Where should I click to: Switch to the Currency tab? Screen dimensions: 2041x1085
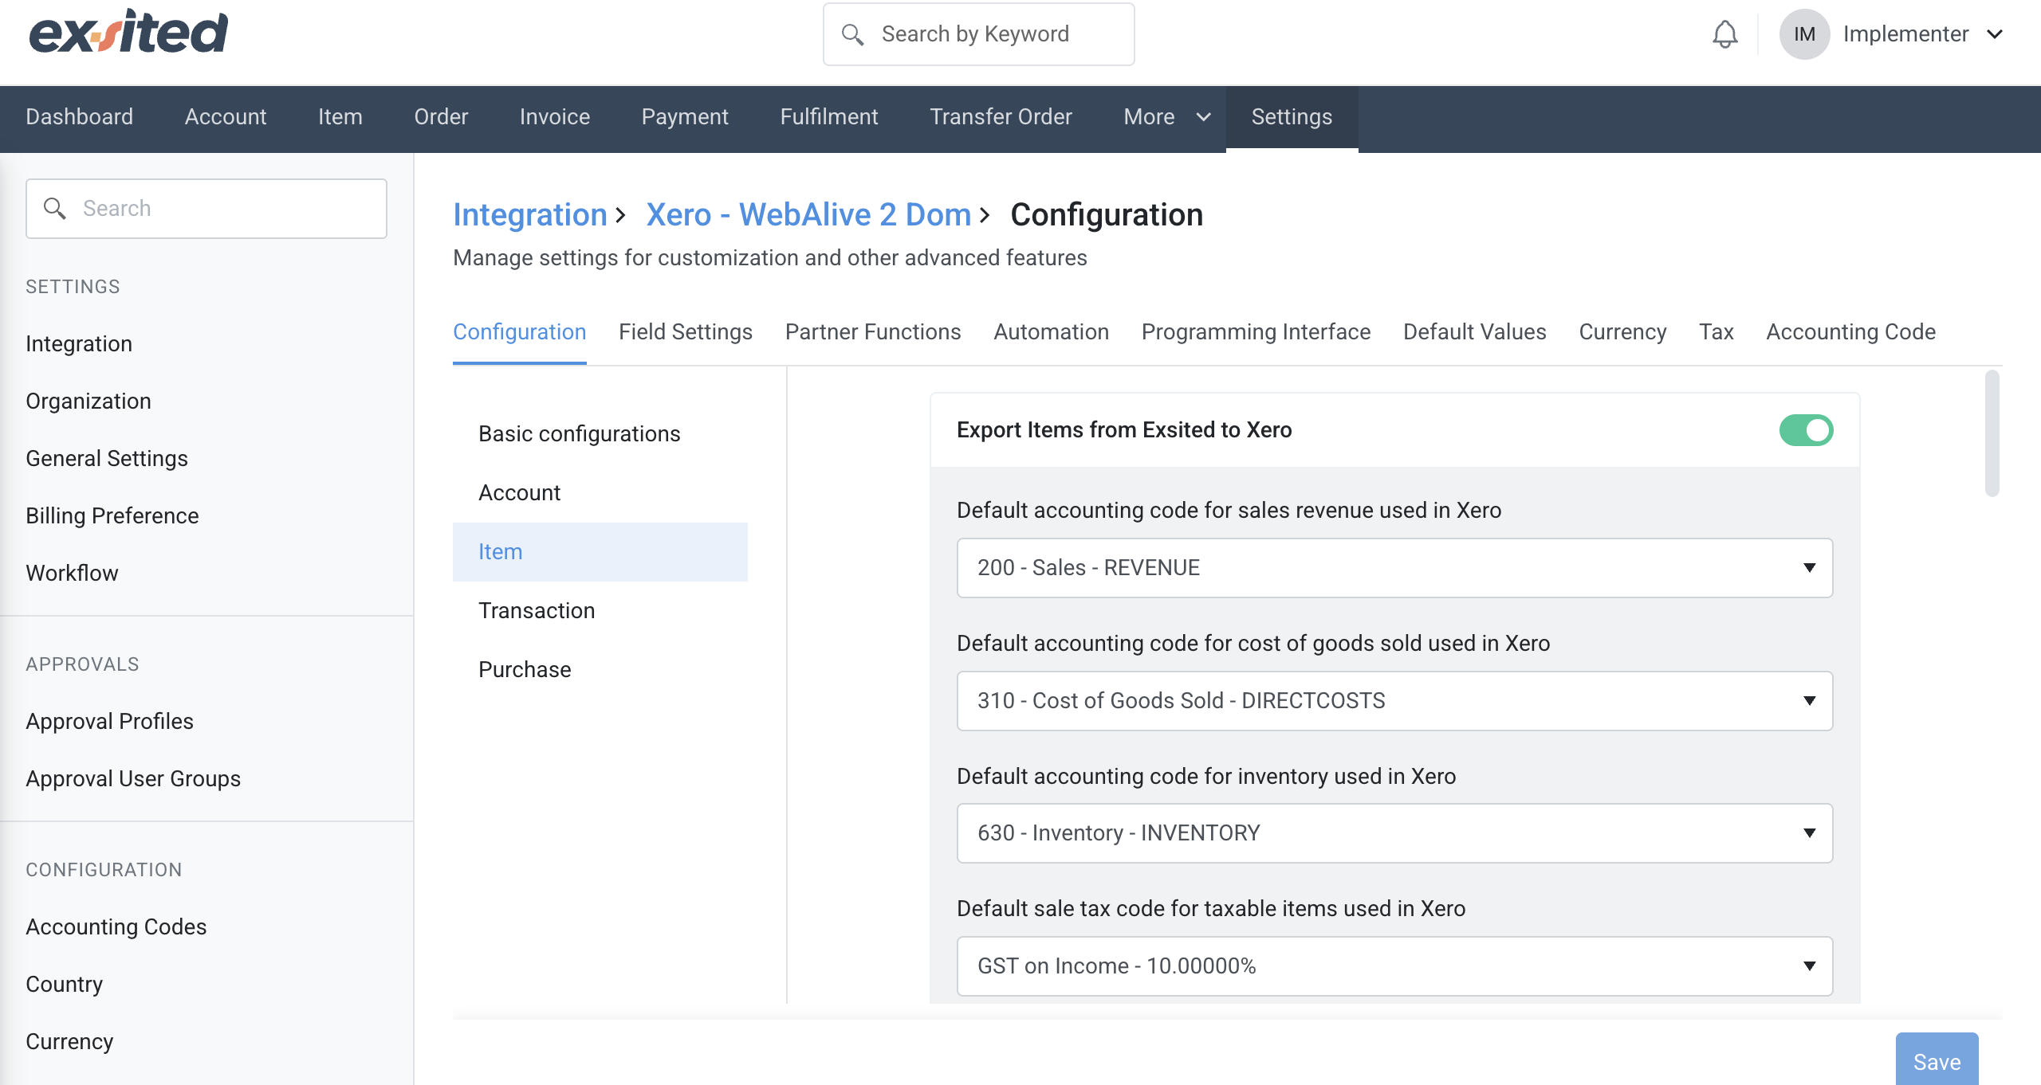pyautogui.click(x=1622, y=332)
